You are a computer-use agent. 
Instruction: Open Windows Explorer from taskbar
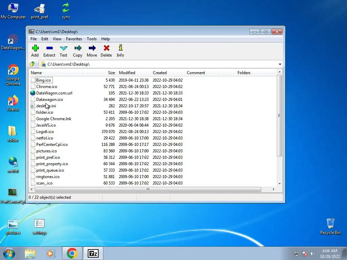coord(30,254)
